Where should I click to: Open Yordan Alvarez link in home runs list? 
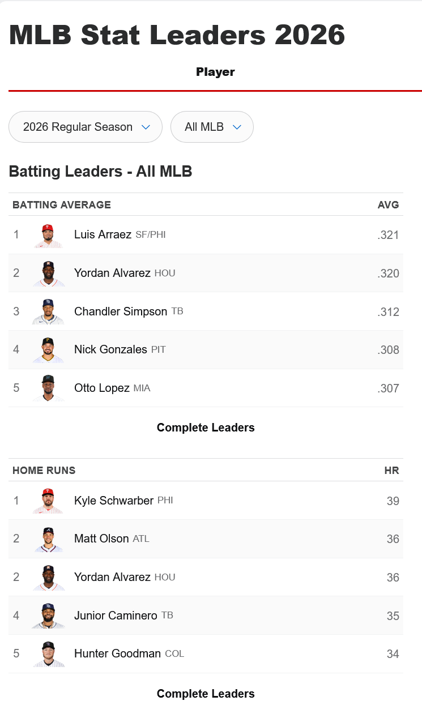112,577
